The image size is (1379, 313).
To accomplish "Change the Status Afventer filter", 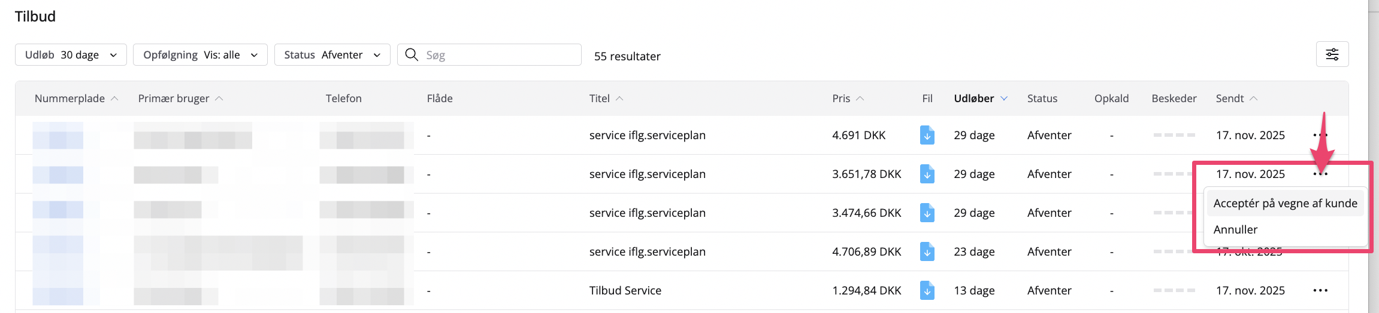I will coord(332,55).
